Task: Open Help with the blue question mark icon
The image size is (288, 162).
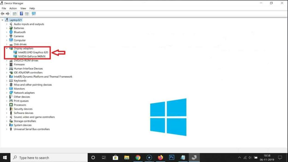Action: coord(21,13)
